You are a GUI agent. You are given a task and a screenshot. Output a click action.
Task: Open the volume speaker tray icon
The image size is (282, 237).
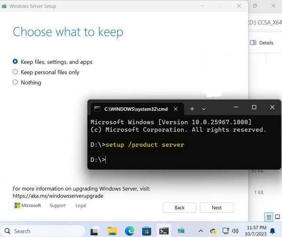tap(235, 231)
